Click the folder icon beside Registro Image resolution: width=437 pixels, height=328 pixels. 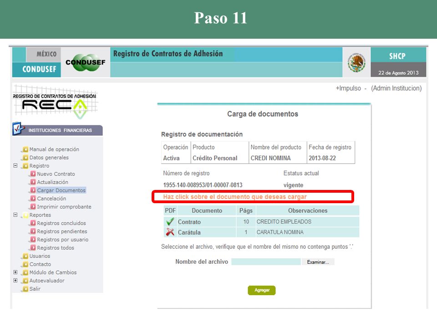pyautogui.click(x=25, y=166)
